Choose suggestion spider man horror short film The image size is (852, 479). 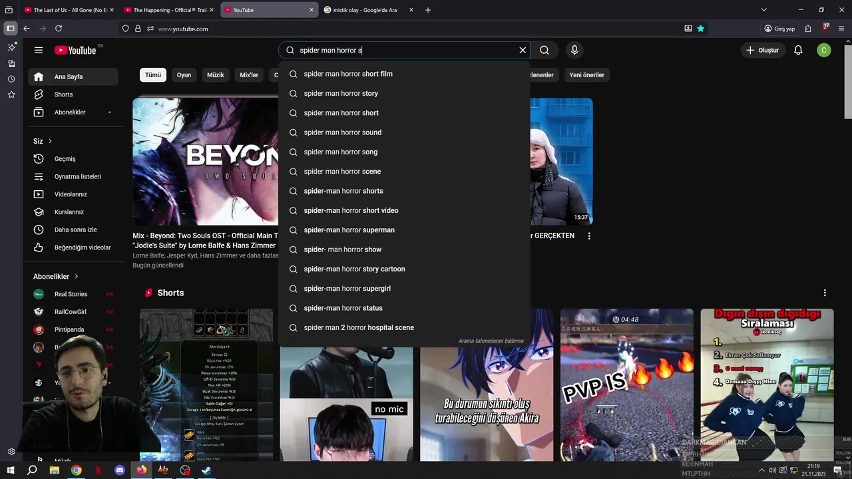tap(404, 74)
